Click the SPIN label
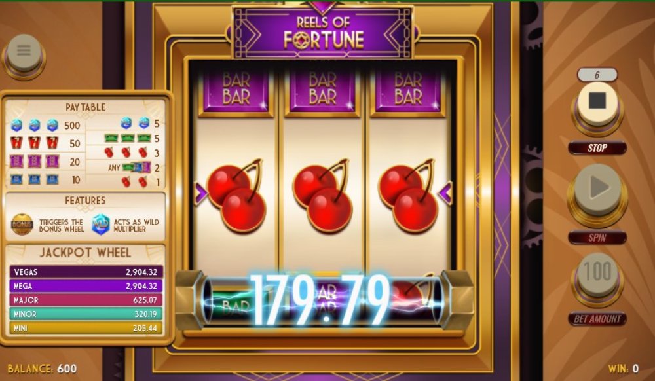655x381 pixels. click(x=597, y=238)
